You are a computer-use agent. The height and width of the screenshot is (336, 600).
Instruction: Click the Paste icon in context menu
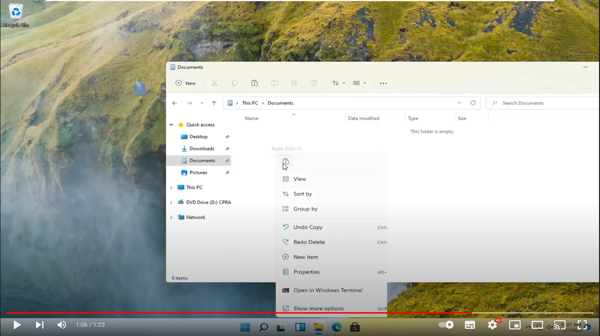pos(286,162)
